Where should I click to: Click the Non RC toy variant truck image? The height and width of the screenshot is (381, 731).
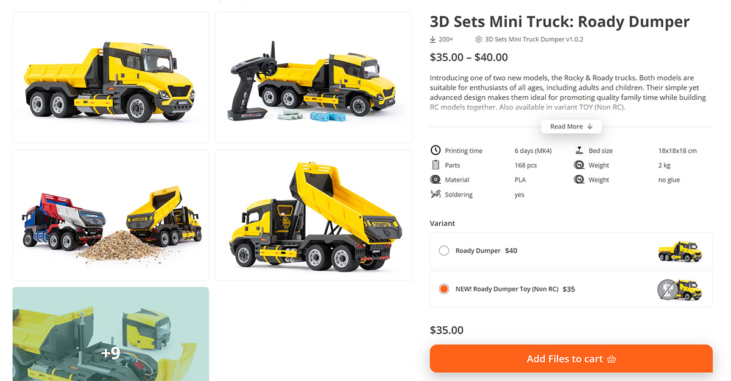(x=680, y=289)
